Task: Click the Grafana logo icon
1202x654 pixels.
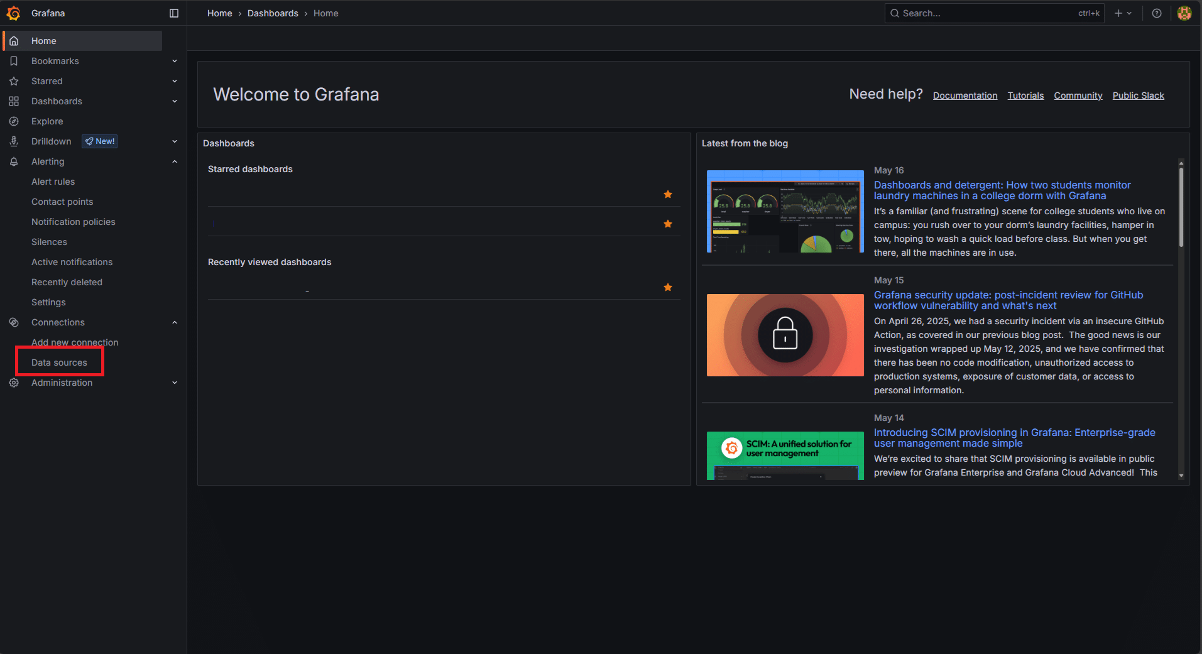Action: pyautogui.click(x=13, y=13)
